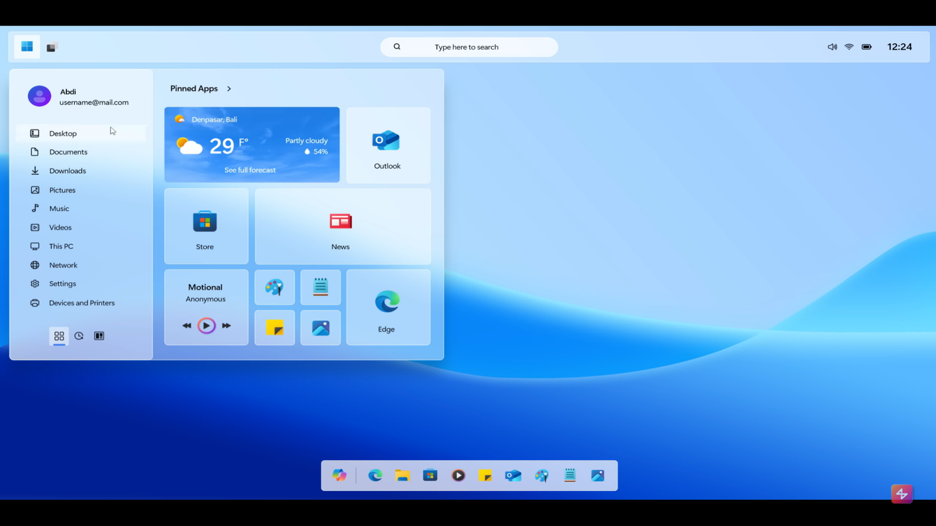Click inside the search field at the top

[x=468, y=47]
